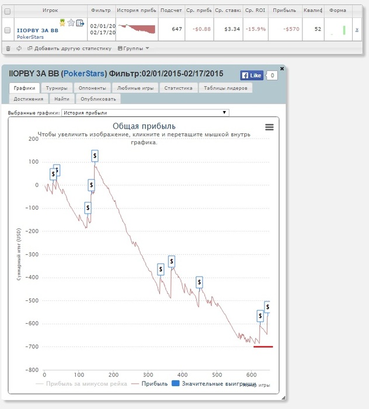Click the -15.9% ROI value
This screenshot has width=369, height=409.
coord(256,29)
